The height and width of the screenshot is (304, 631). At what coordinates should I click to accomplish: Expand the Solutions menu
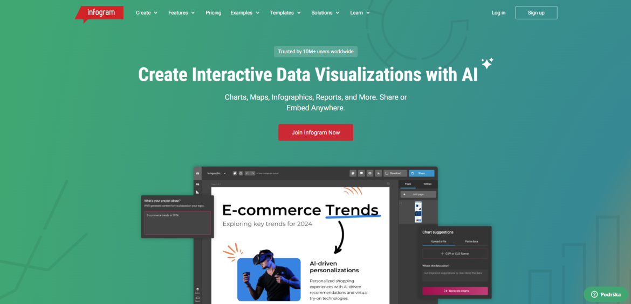[x=326, y=12]
